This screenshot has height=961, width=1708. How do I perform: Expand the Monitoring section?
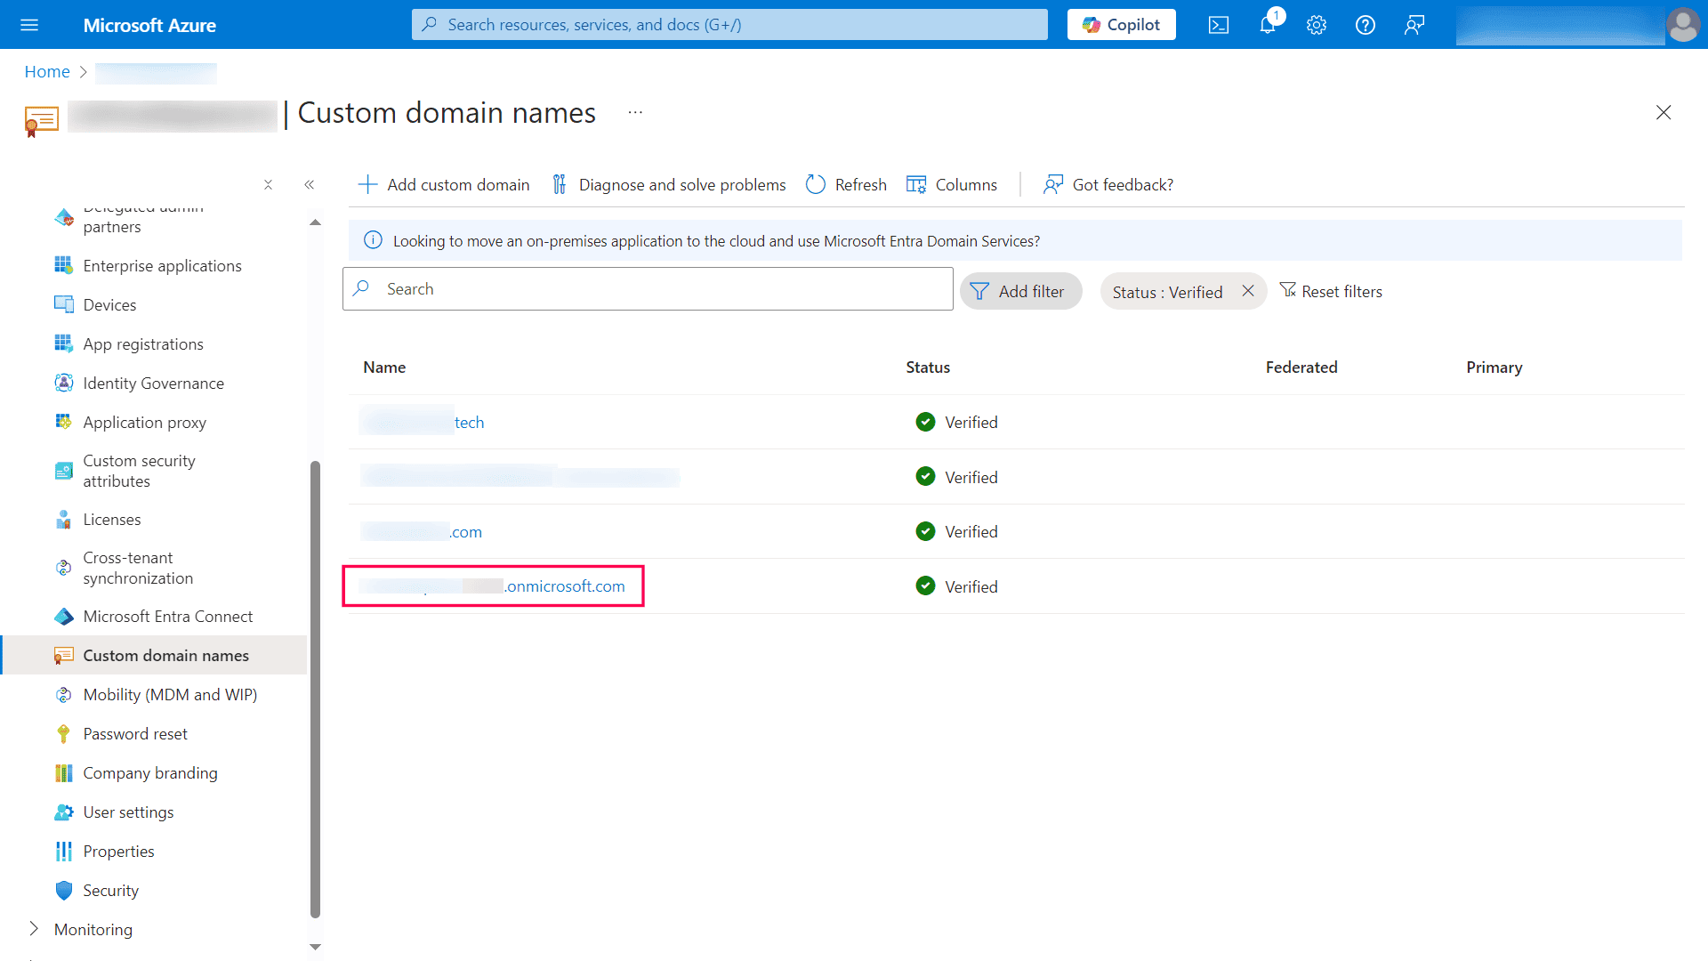[x=94, y=929]
